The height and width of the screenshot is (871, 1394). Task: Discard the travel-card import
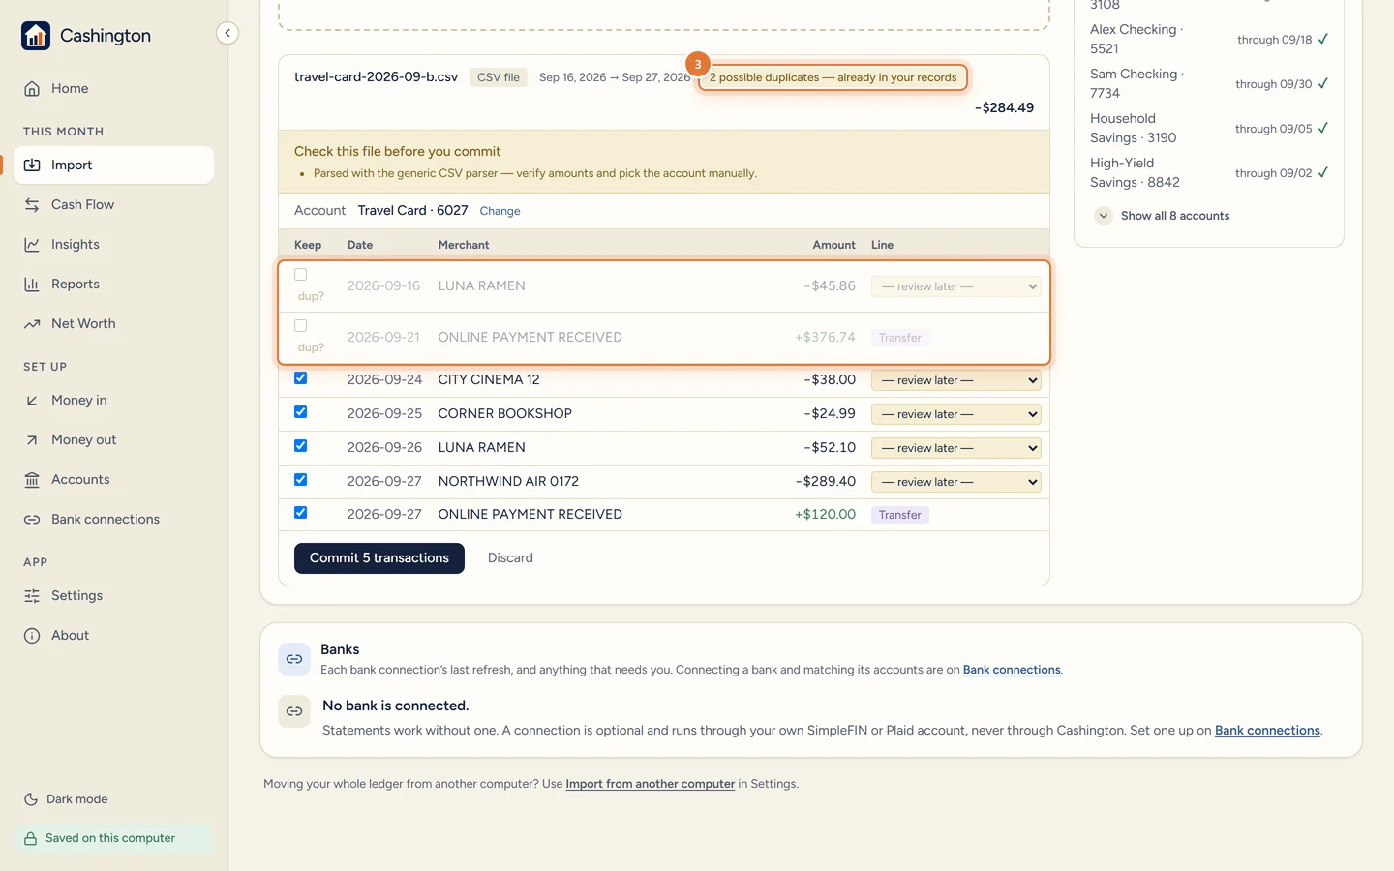click(510, 558)
